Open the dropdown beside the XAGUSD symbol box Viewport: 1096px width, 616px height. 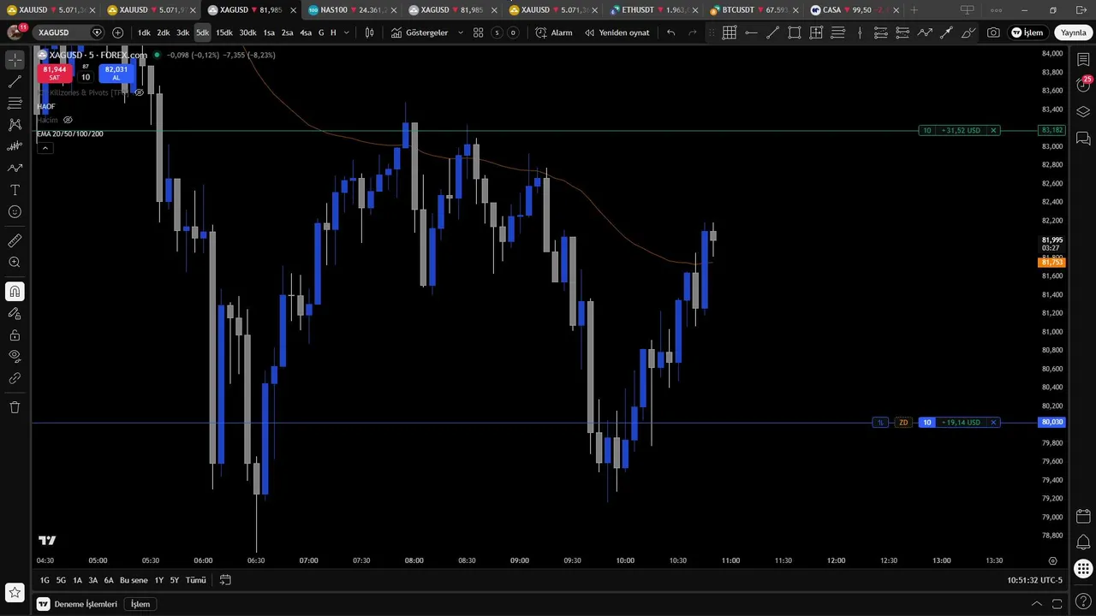[97, 33]
